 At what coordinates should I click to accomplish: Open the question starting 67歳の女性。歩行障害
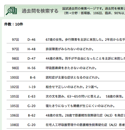[x=85, y=40]
